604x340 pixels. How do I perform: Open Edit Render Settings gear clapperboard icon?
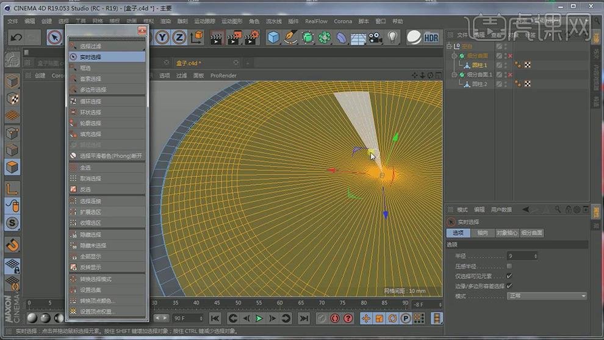coord(251,37)
